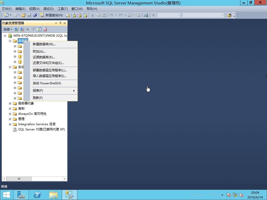Click the MDX query icon
The height and width of the screenshot is (200, 267).
point(73,15)
